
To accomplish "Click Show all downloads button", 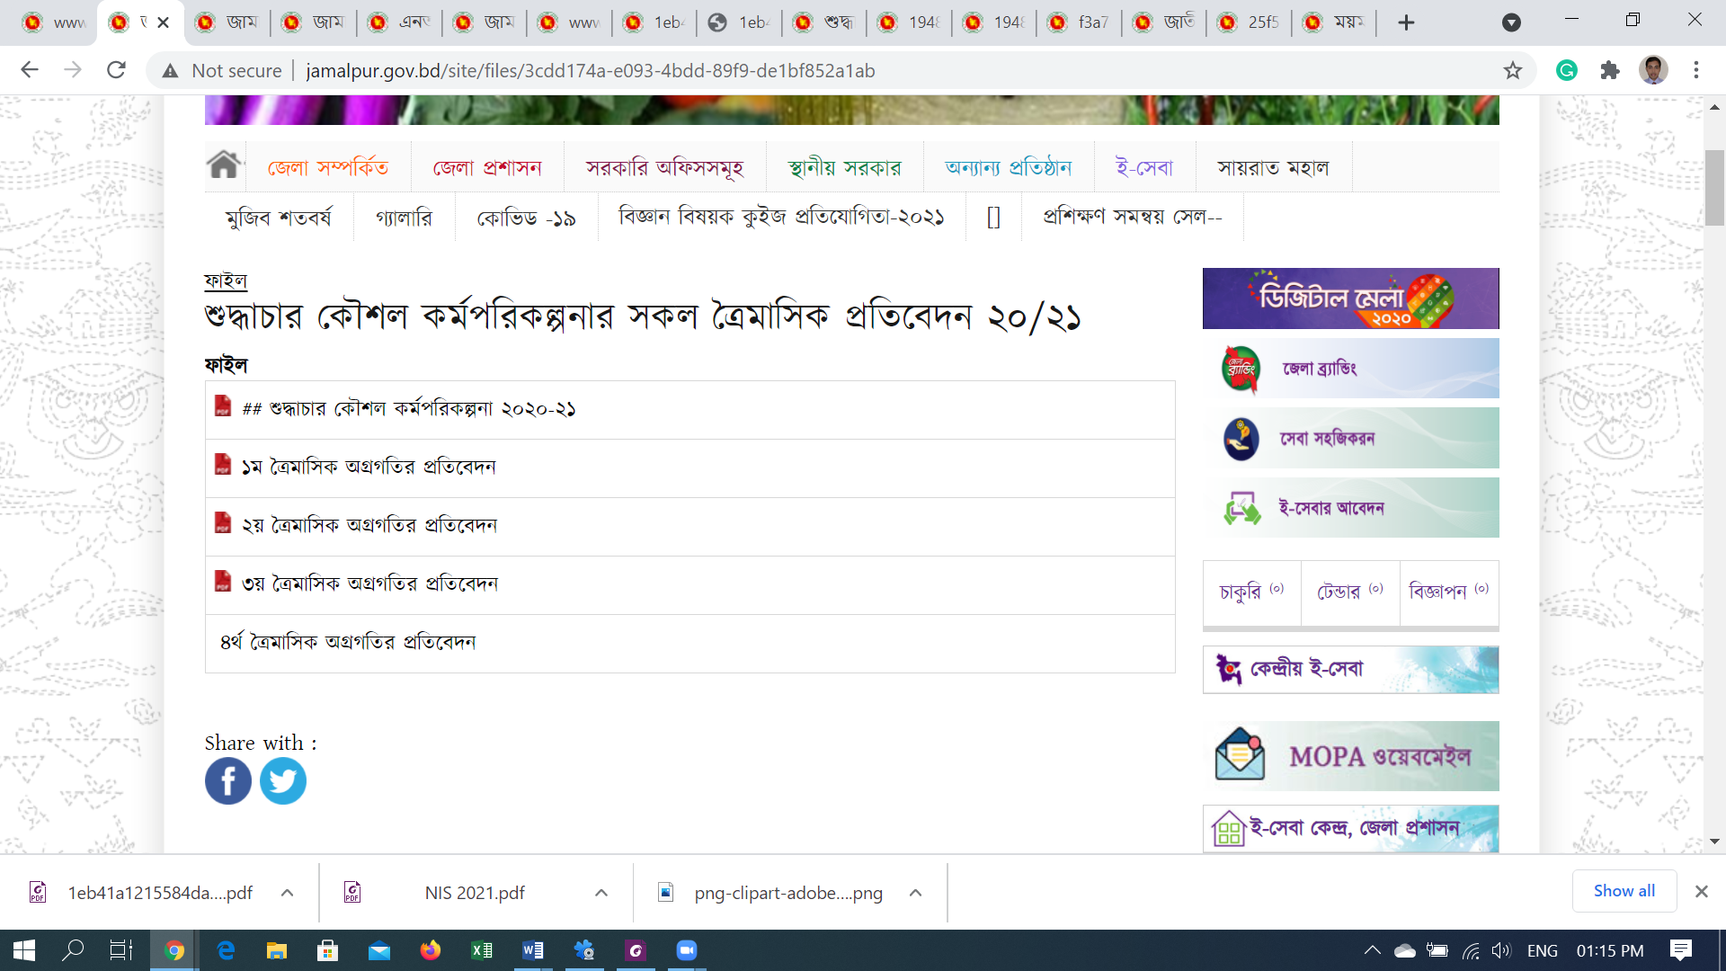I will pos(1624,891).
